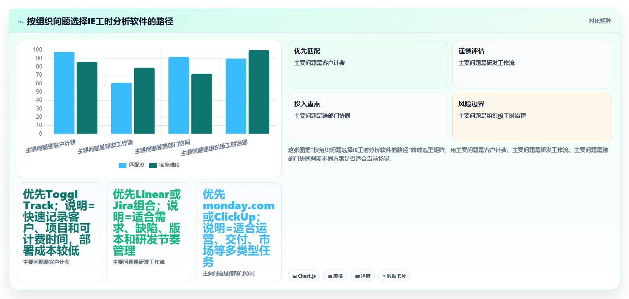Click the y-axis value 100
The width and height of the screenshot is (629, 299).
pos(38,50)
